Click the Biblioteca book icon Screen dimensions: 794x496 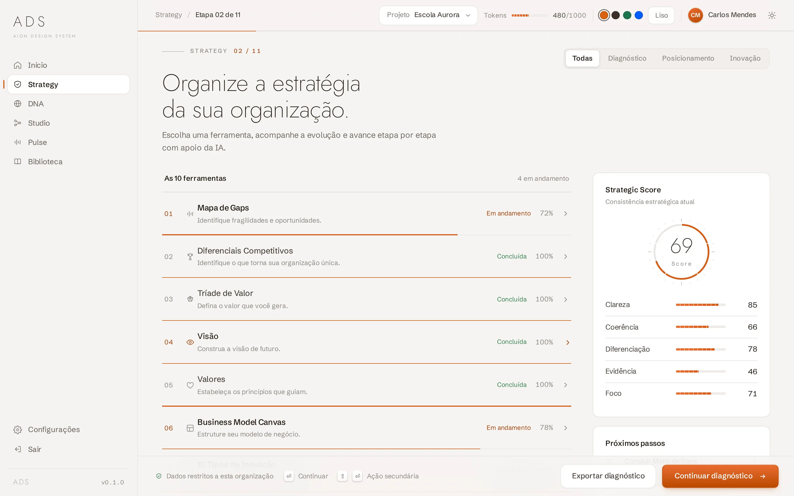pos(18,161)
